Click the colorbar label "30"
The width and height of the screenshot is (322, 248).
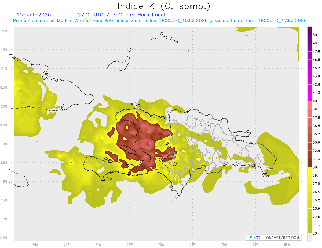click(x=315, y=167)
